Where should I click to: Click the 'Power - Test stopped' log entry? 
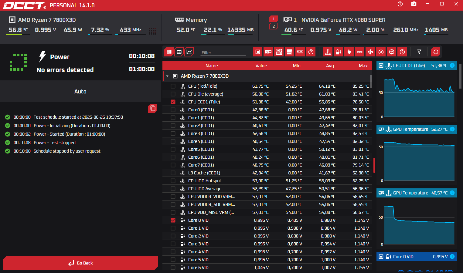(54, 143)
